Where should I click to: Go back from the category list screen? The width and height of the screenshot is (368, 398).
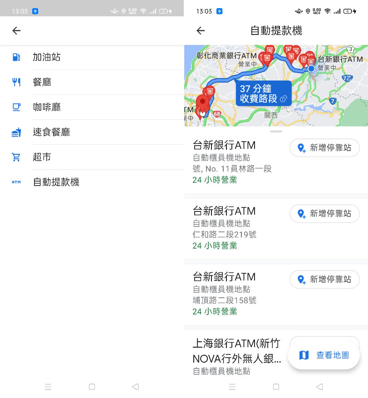[16, 31]
